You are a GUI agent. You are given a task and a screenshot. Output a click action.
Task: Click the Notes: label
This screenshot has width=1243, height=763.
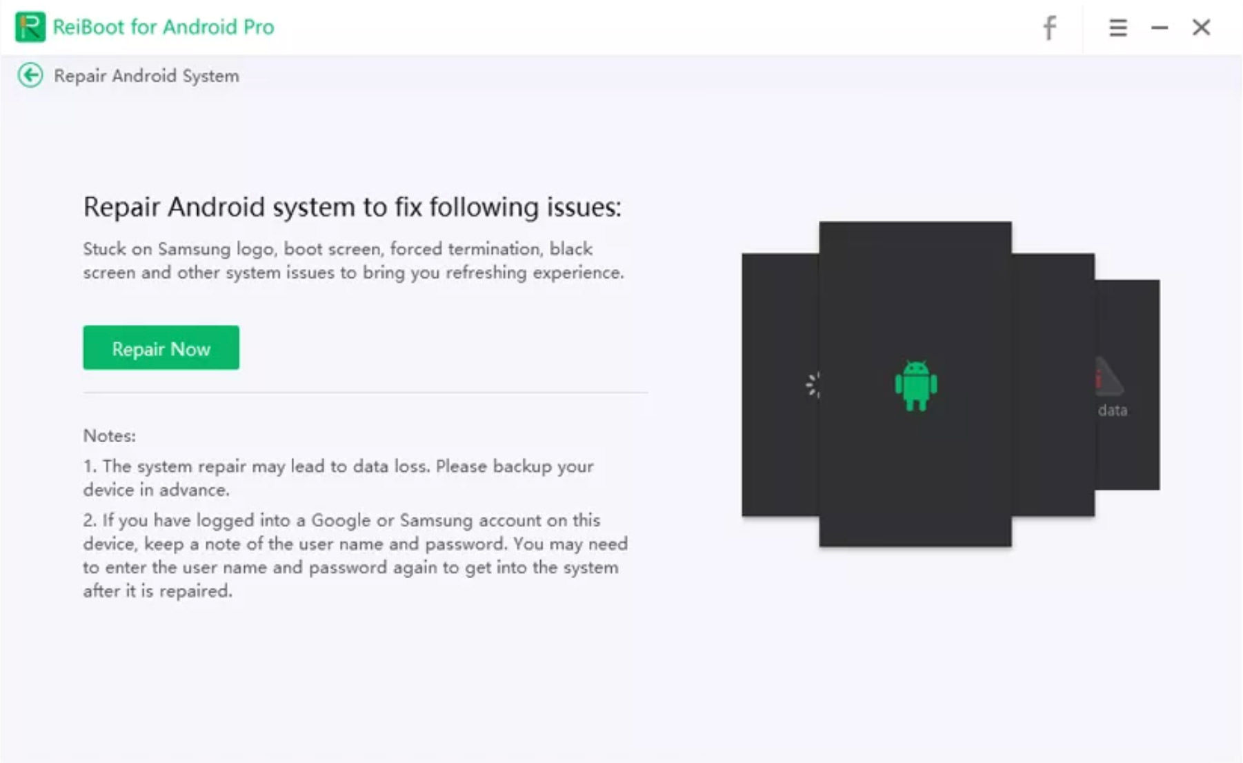coord(110,435)
